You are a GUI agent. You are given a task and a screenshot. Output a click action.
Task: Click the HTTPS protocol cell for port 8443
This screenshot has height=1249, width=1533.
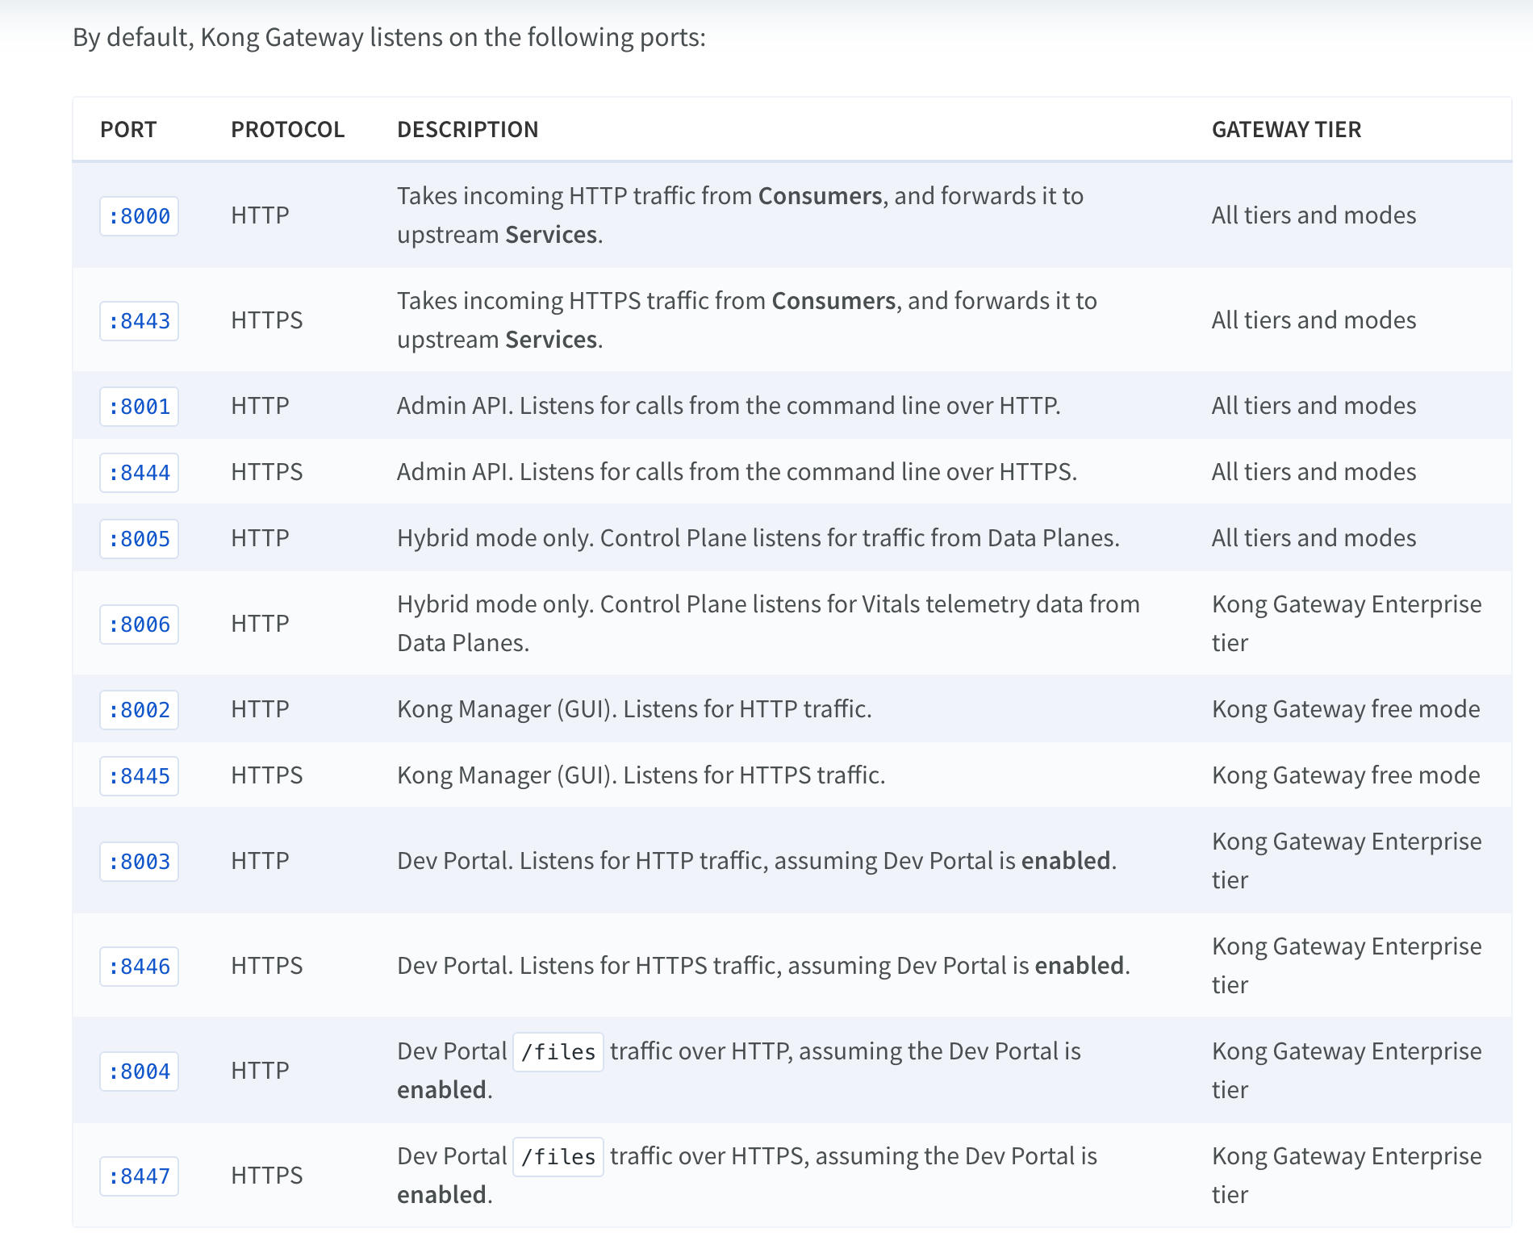click(x=266, y=320)
